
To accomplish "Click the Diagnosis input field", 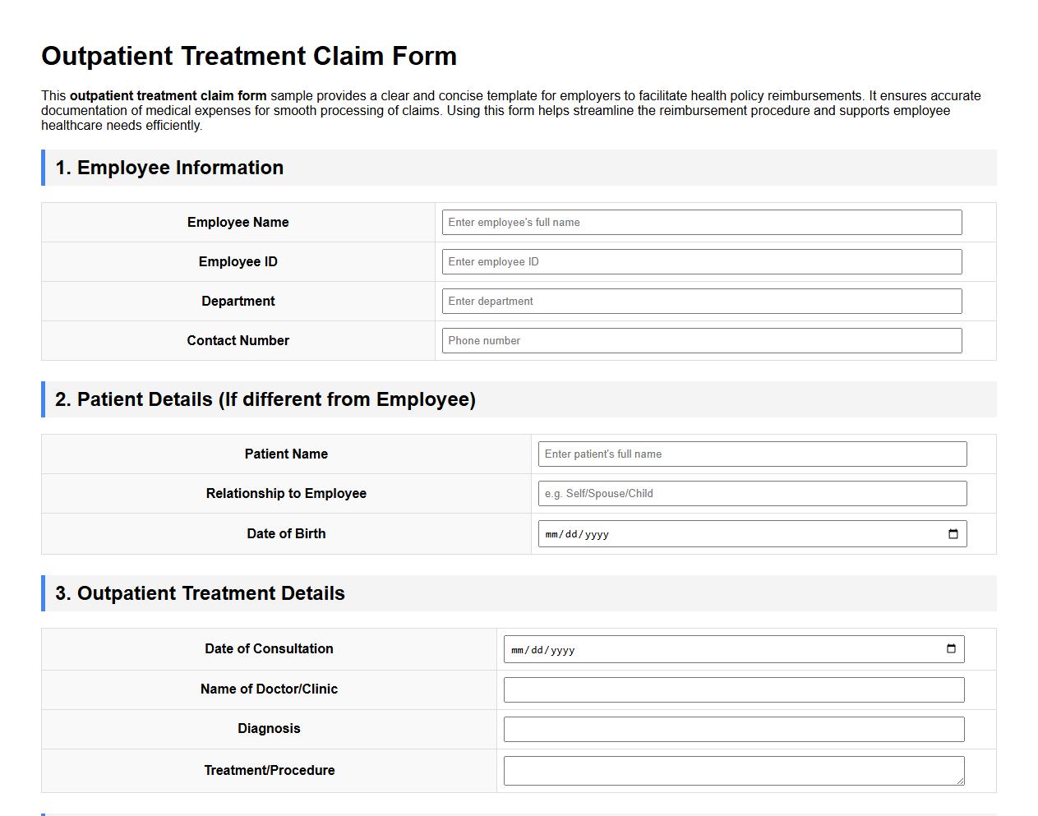I will (734, 729).
